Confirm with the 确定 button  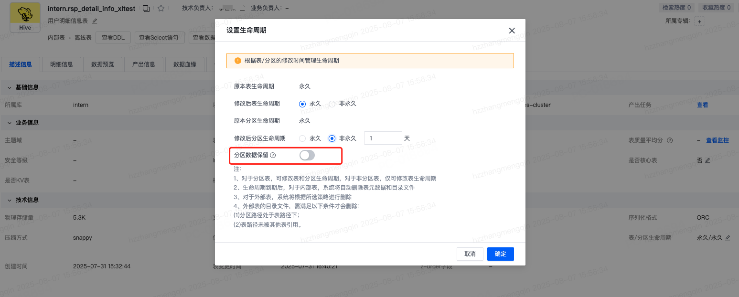click(x=500, y=254)
